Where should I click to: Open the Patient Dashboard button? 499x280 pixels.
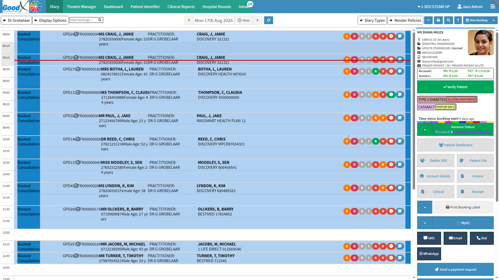coord(455,145)
